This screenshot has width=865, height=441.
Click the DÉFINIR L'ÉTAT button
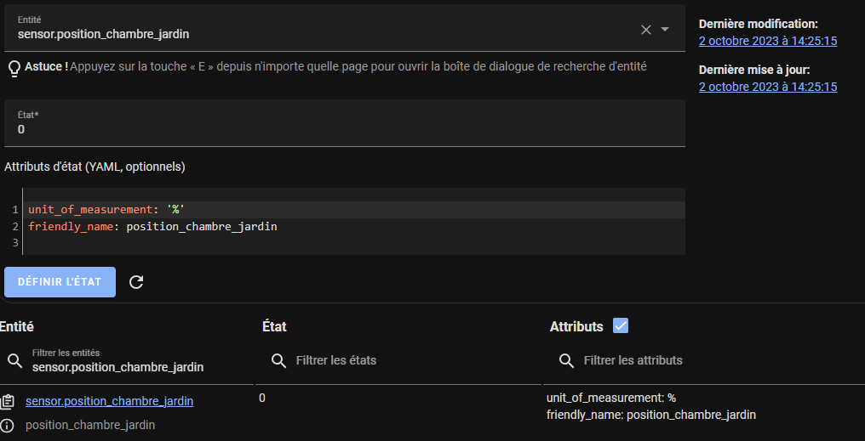tap(60, 282)
